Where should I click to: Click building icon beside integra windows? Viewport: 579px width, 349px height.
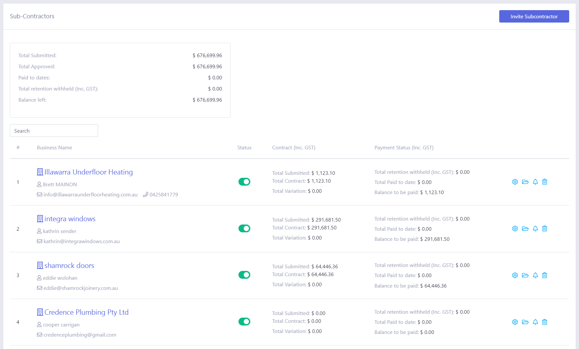tap(40, 219)
